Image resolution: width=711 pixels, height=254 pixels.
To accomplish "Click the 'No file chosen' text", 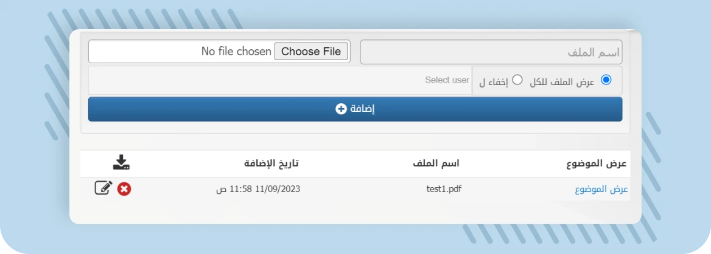I will tap(236, 52).
